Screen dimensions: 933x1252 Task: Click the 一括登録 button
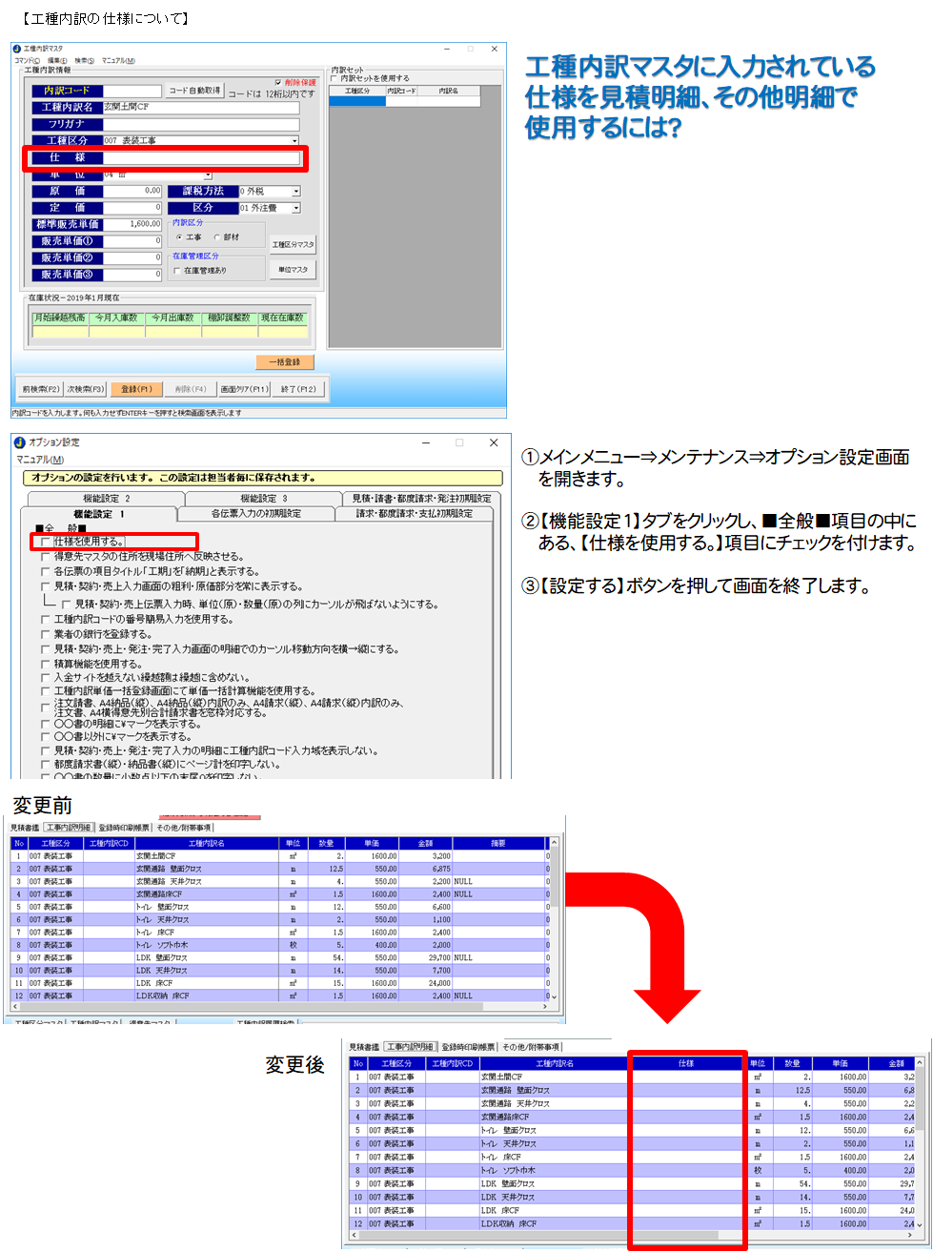(285, 362)
